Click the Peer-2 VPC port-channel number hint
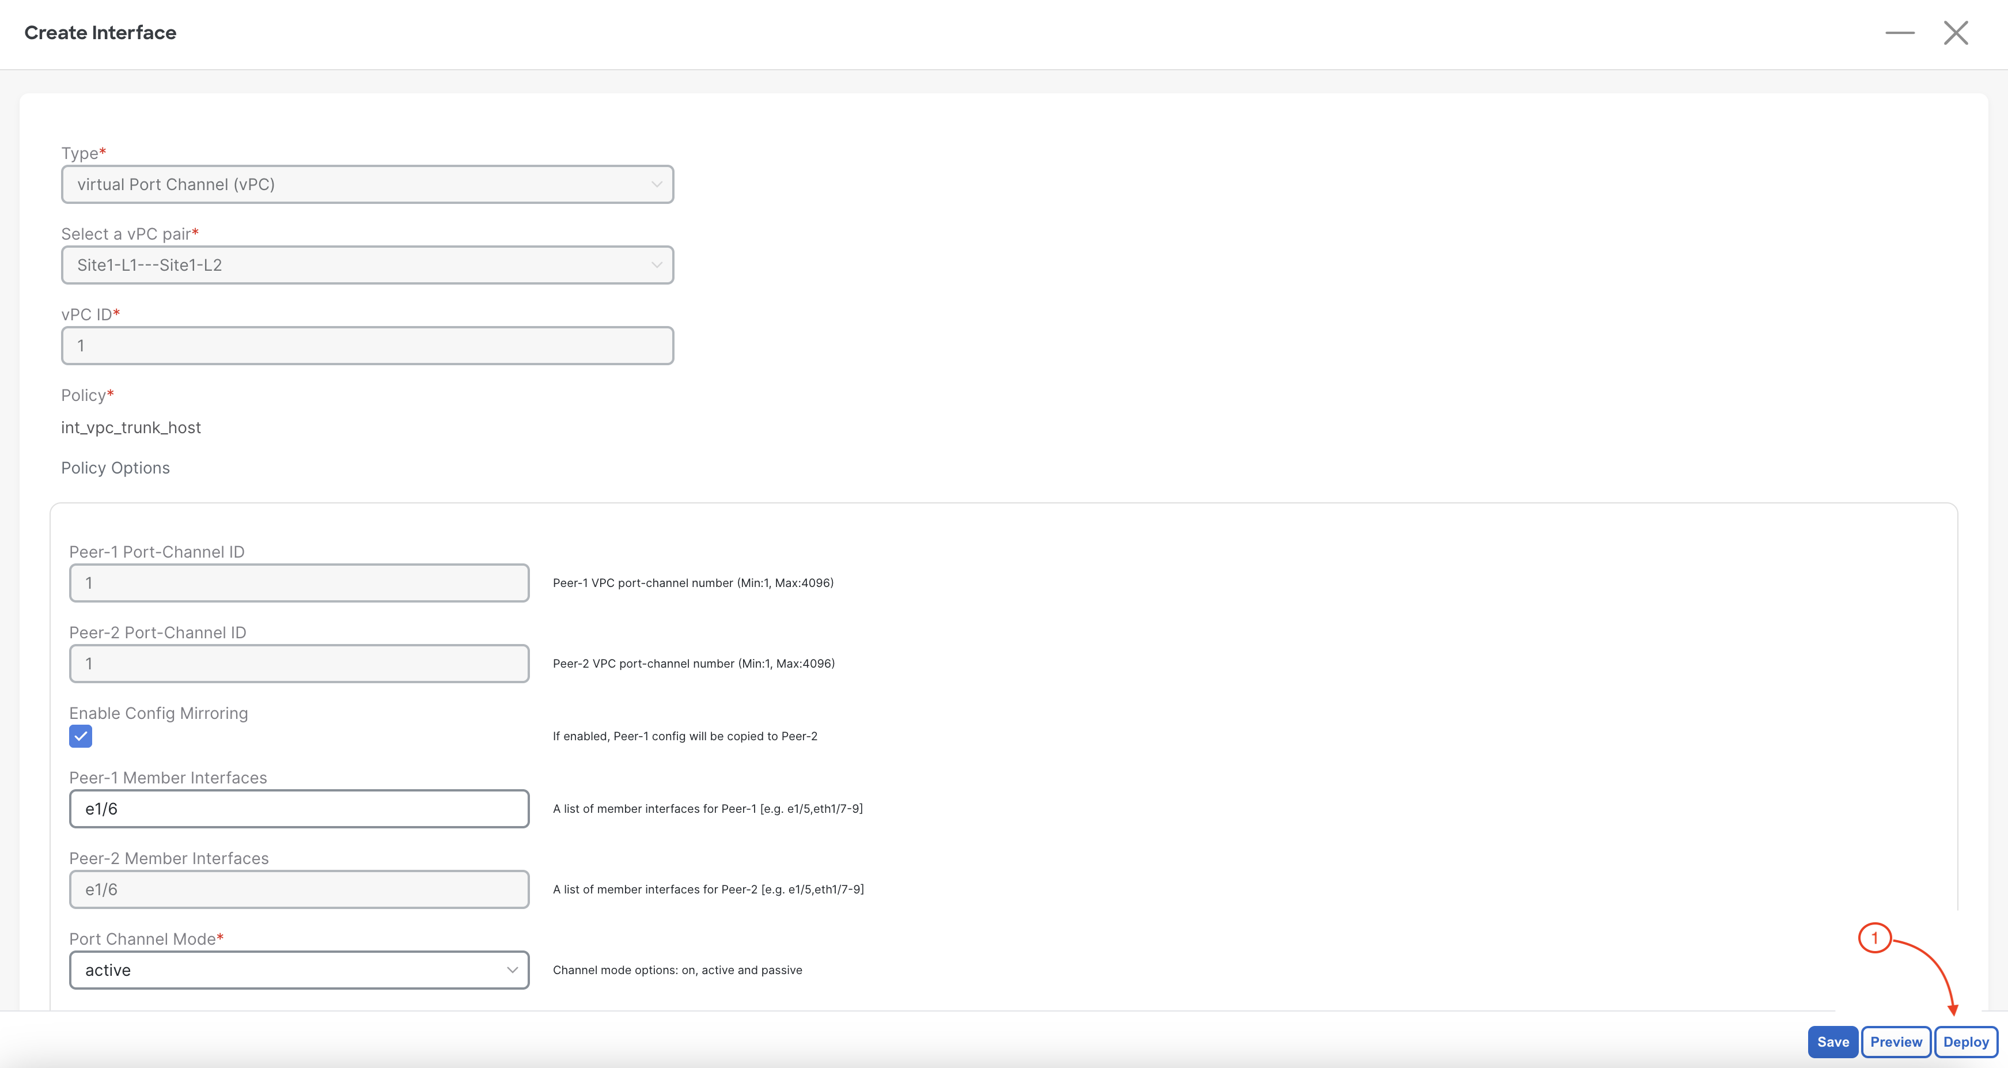Image resolution: width=2008 pixels, height=1068 pixels. 694,664
